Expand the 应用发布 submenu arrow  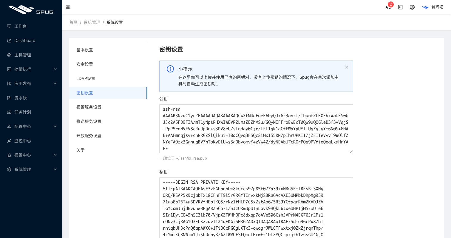55,84
